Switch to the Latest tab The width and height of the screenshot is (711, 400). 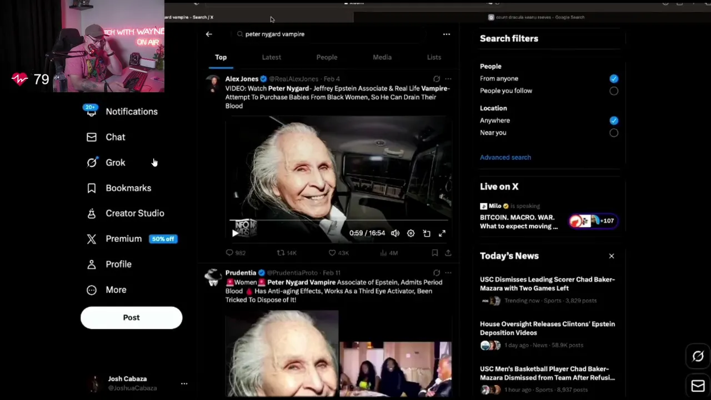coord(272,57)
